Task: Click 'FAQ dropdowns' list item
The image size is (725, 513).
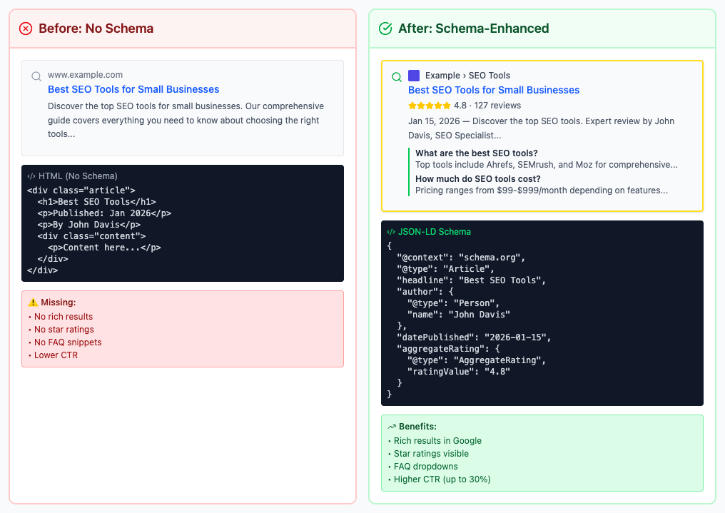Action: pyautogui.click(x=425, y=467)
